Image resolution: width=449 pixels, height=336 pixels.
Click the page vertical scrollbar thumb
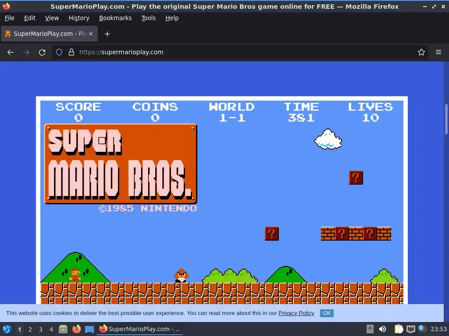[x=446, y=119]
